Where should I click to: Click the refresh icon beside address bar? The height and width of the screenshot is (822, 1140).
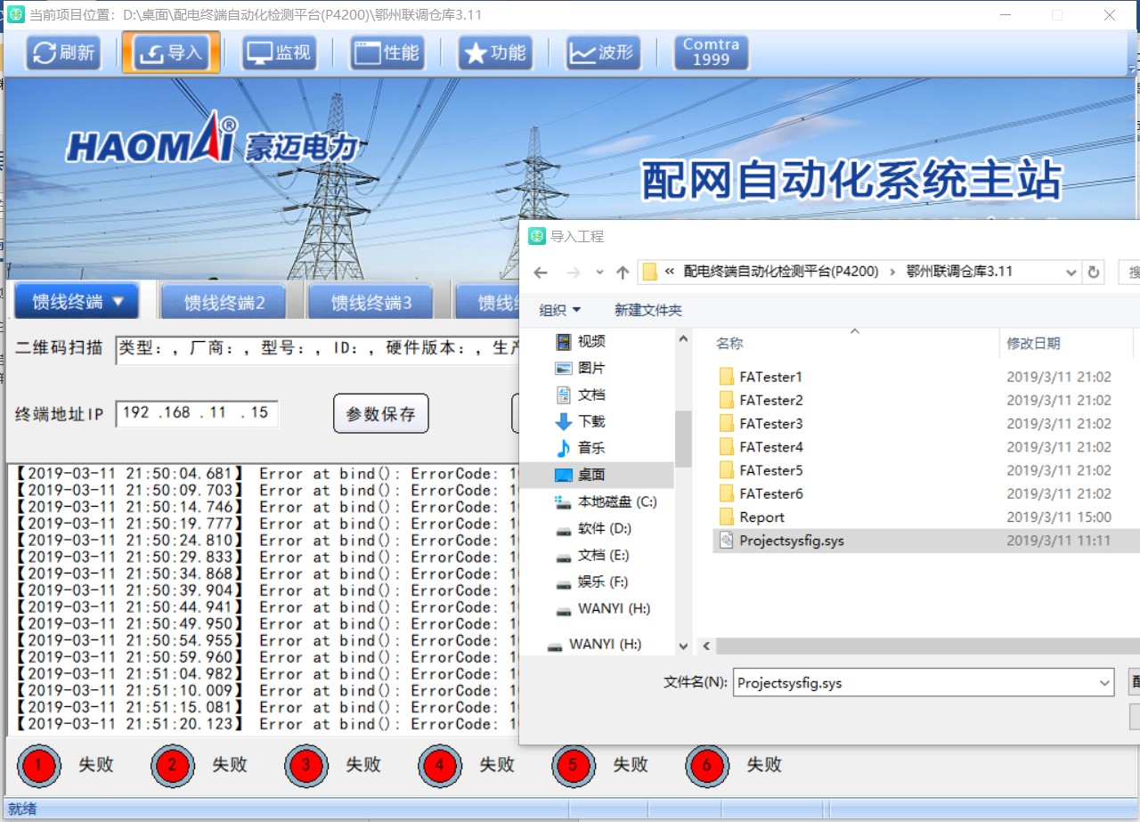coord(1094,273)
